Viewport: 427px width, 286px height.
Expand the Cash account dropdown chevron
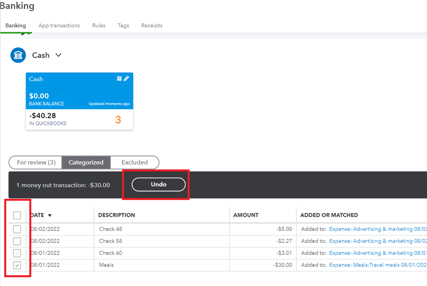59,55
